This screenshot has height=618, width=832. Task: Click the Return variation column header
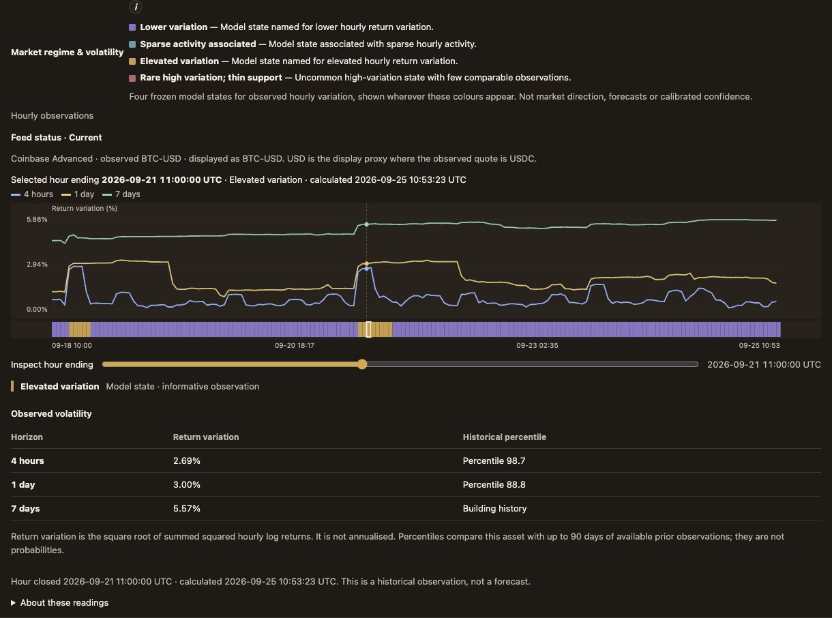[x=206, y=437]
